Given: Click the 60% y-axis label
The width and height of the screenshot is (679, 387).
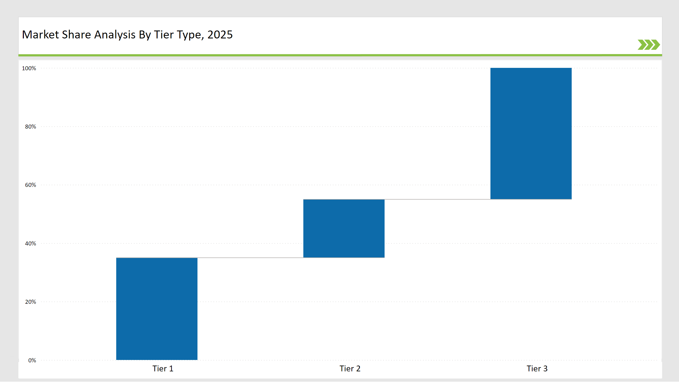Looking at the screenshot, I should (x=31, y=185).
